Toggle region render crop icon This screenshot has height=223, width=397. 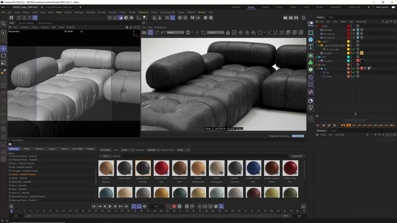tap(203, 32)
